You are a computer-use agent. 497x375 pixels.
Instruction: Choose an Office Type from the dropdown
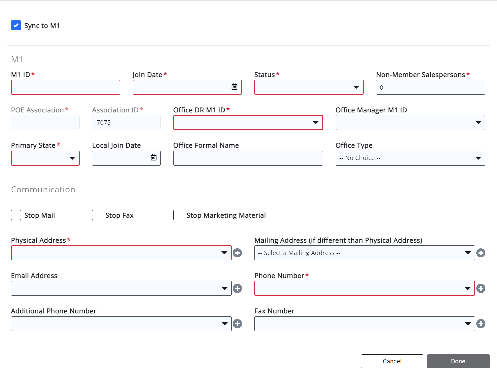tap(410, 158)
